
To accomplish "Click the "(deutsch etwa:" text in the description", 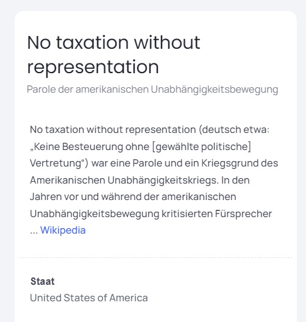I will (x=234, y=130).
